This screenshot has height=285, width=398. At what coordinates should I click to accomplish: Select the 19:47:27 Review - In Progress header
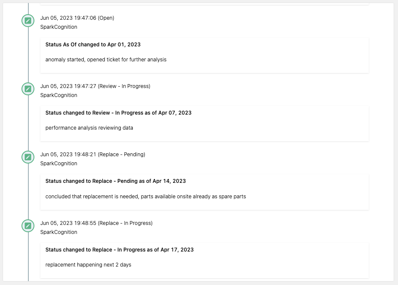pos(95,86)
